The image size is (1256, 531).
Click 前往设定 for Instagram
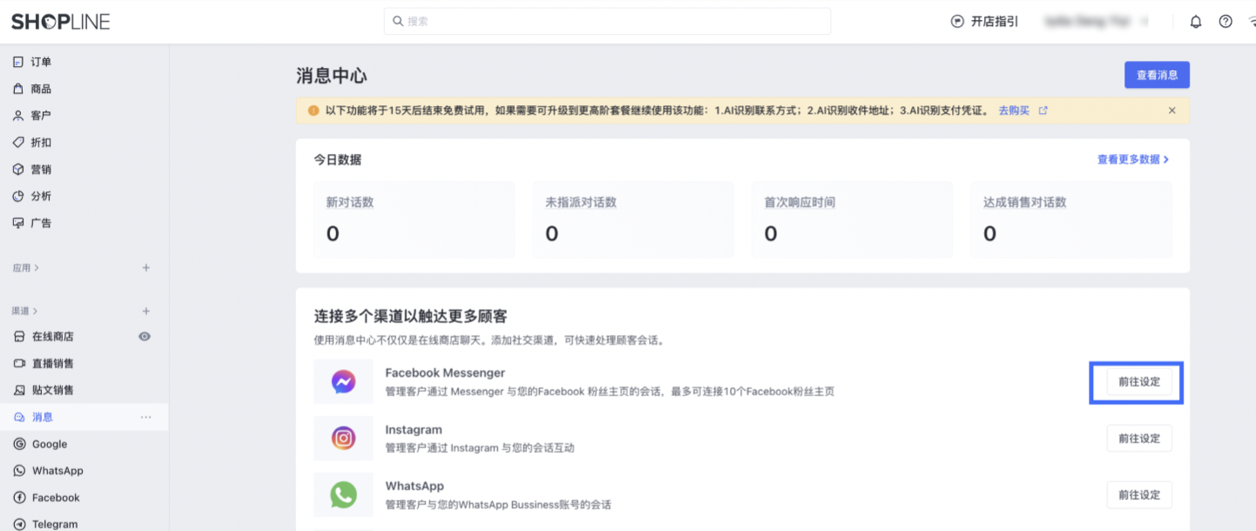click(x=1139, y=438)
